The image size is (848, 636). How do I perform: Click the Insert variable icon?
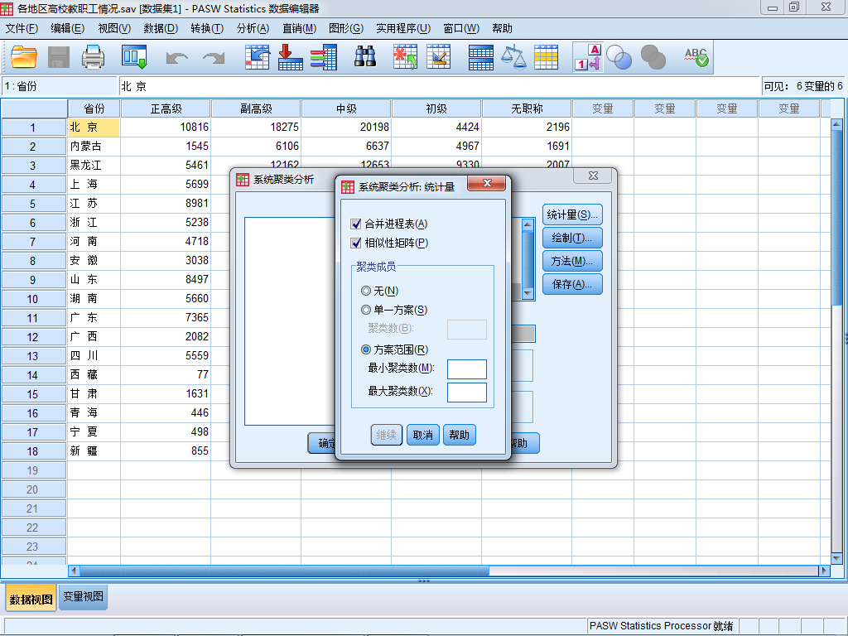point(439,57)
